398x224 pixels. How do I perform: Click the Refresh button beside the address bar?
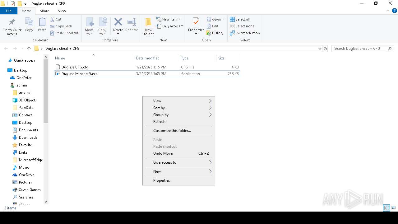pos(325,49)
